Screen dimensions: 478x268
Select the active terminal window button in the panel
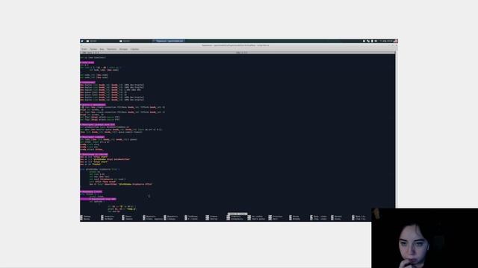pos(168,41)
